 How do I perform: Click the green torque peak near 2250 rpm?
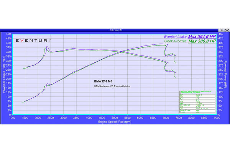[45, 49]
